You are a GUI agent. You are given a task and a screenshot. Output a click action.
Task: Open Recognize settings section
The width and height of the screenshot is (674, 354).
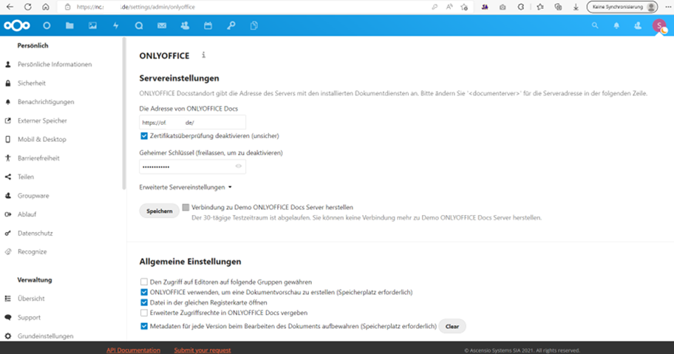32,252
